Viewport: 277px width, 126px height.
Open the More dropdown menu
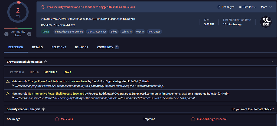265,7
